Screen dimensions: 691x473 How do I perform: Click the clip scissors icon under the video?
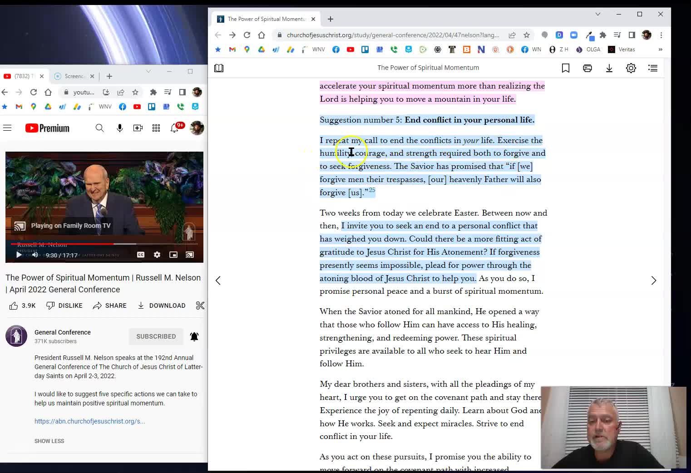click(x=200, y=305)
